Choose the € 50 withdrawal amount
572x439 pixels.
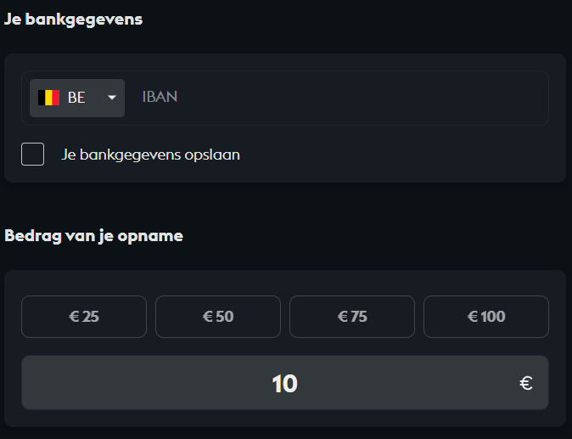218,317
